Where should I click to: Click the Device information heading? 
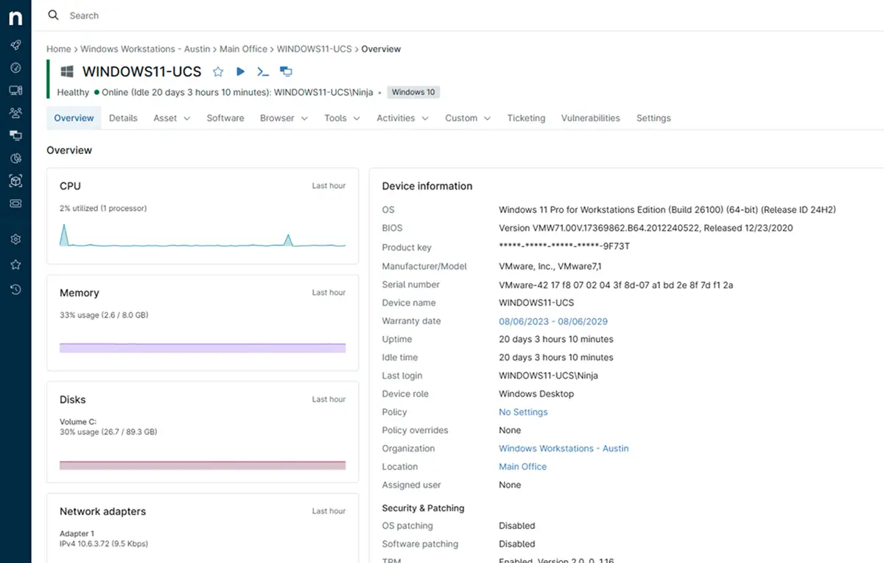click(x=427, y=186)
